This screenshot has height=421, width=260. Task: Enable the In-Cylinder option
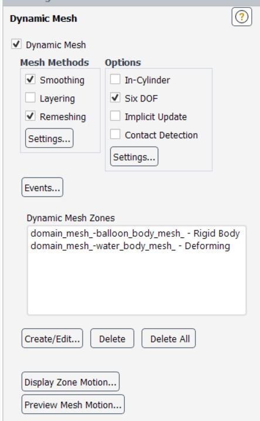(115, 80)
